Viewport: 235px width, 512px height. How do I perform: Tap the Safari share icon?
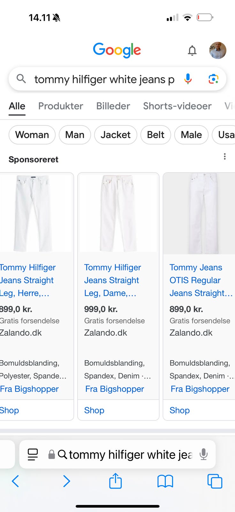point(115,481)
